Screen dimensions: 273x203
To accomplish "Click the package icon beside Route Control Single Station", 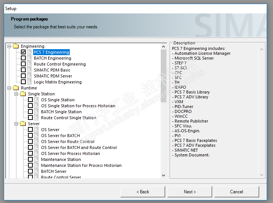I will (37, 118).
